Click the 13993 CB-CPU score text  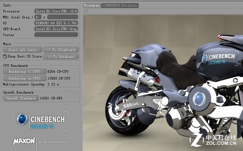point(59,78)
